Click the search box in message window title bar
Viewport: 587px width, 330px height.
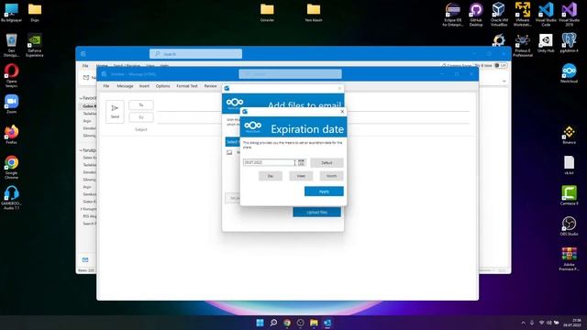(x=290, y=74)
